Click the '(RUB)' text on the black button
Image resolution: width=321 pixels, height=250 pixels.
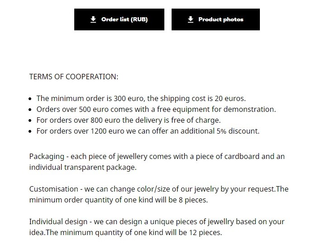(139, 19)
